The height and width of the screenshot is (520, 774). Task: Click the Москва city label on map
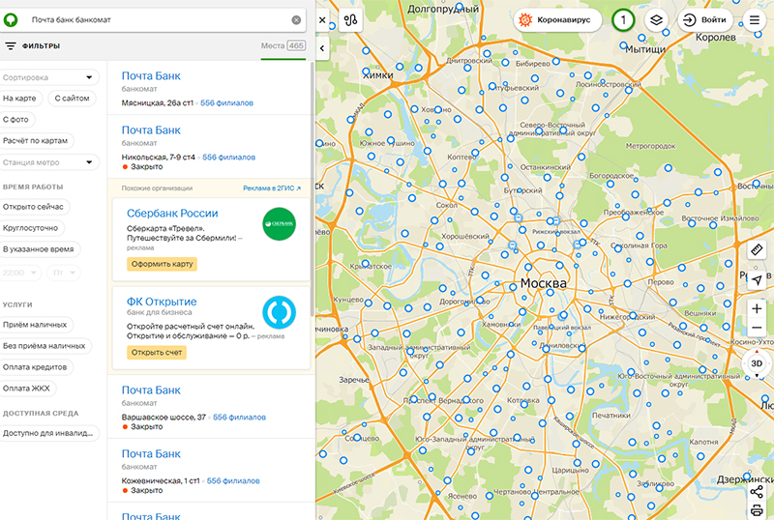(x=544, y=284)
